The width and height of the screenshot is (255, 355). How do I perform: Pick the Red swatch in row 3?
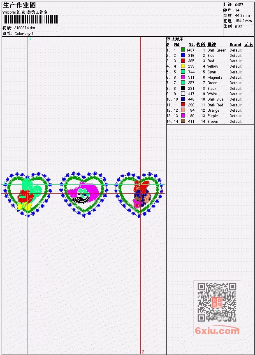tap(183, 61)
